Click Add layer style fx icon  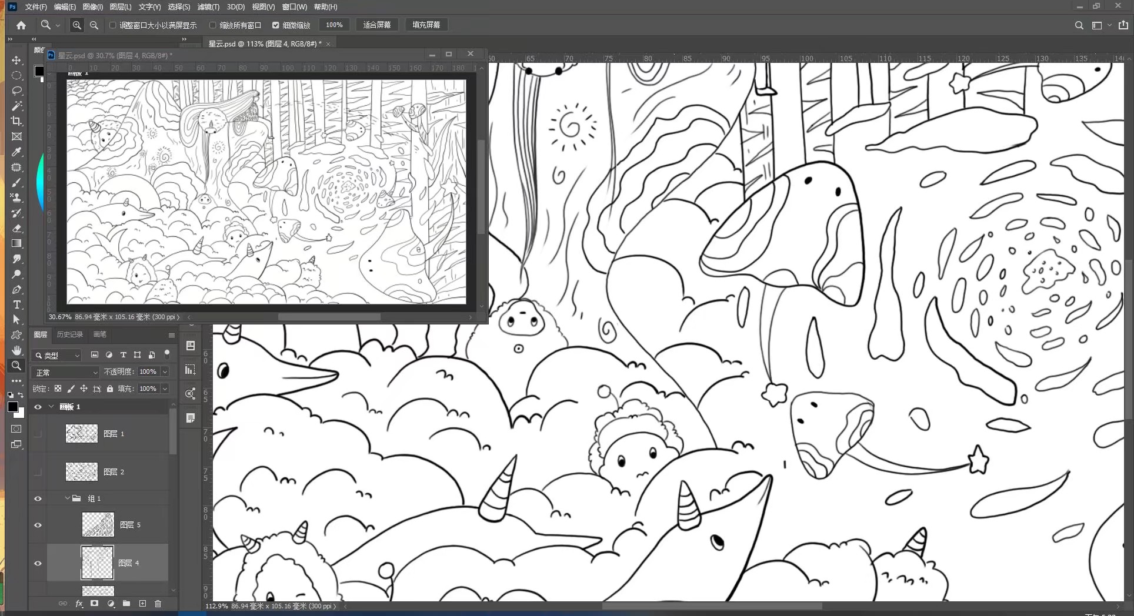(79, 604)
